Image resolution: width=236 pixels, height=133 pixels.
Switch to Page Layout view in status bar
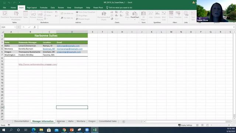[x=202, y=125]
